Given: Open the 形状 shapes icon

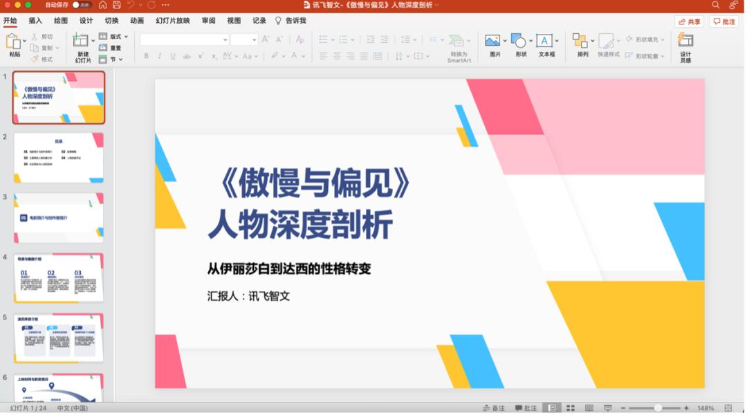Looking at the screenshot, I should pos(518,41).
